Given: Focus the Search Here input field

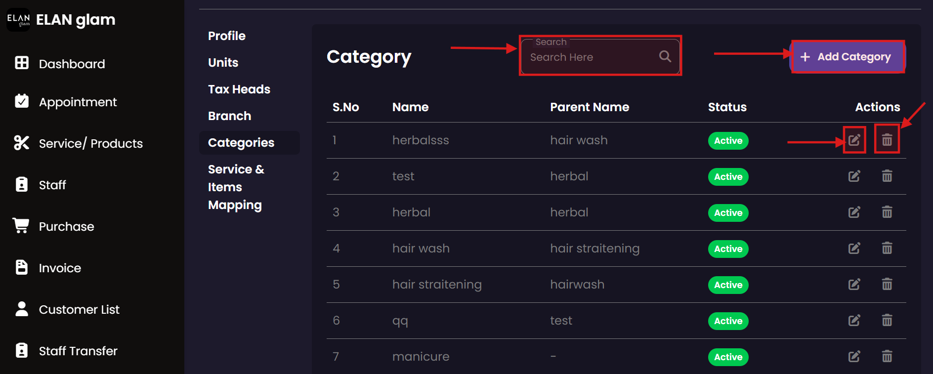Looking at the screenshot, I should coord(591,57).
